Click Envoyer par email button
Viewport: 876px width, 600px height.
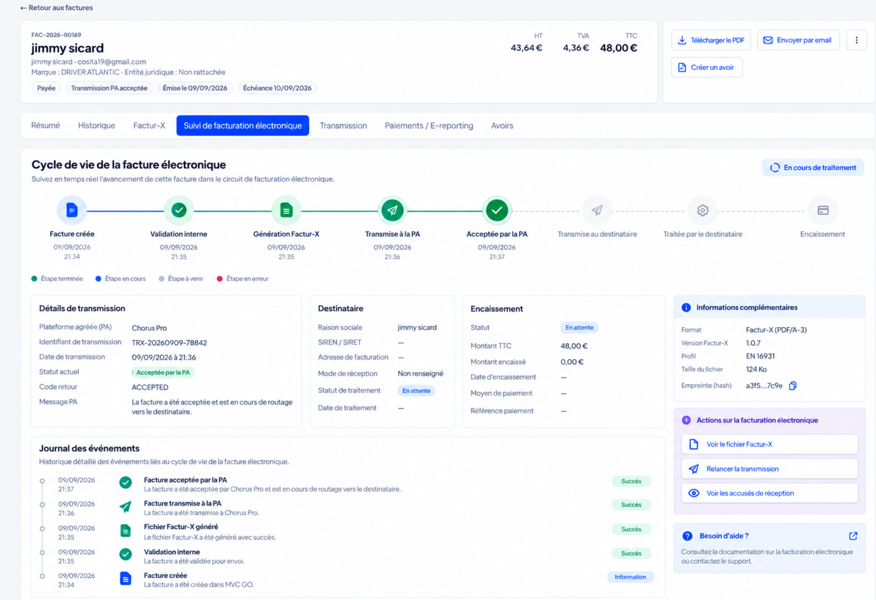798,40
